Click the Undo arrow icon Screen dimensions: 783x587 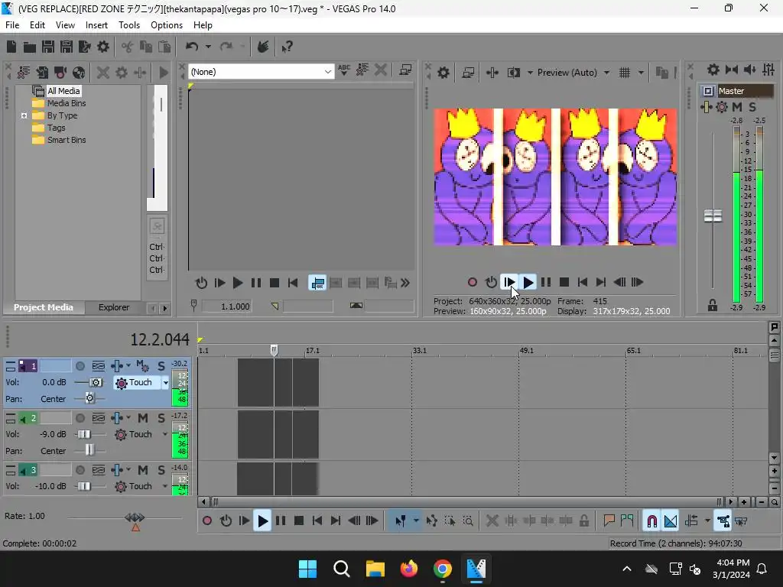(x=192, y=47)
